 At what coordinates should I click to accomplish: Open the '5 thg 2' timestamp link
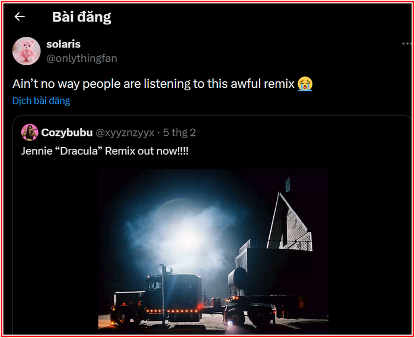point(180,133)
